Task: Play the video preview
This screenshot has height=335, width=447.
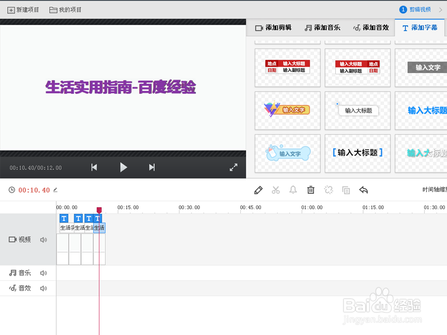Action: coord(123,167)
